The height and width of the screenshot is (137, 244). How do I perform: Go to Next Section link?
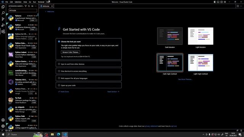[113, 92]
